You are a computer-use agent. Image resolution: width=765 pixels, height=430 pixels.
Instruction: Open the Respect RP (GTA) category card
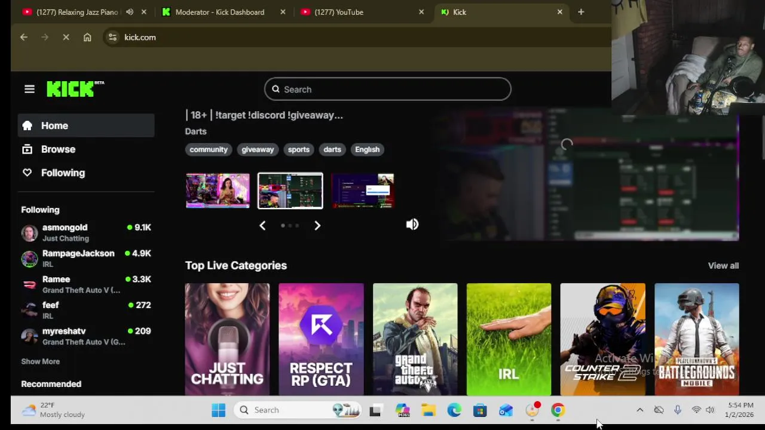click(321, 339)
